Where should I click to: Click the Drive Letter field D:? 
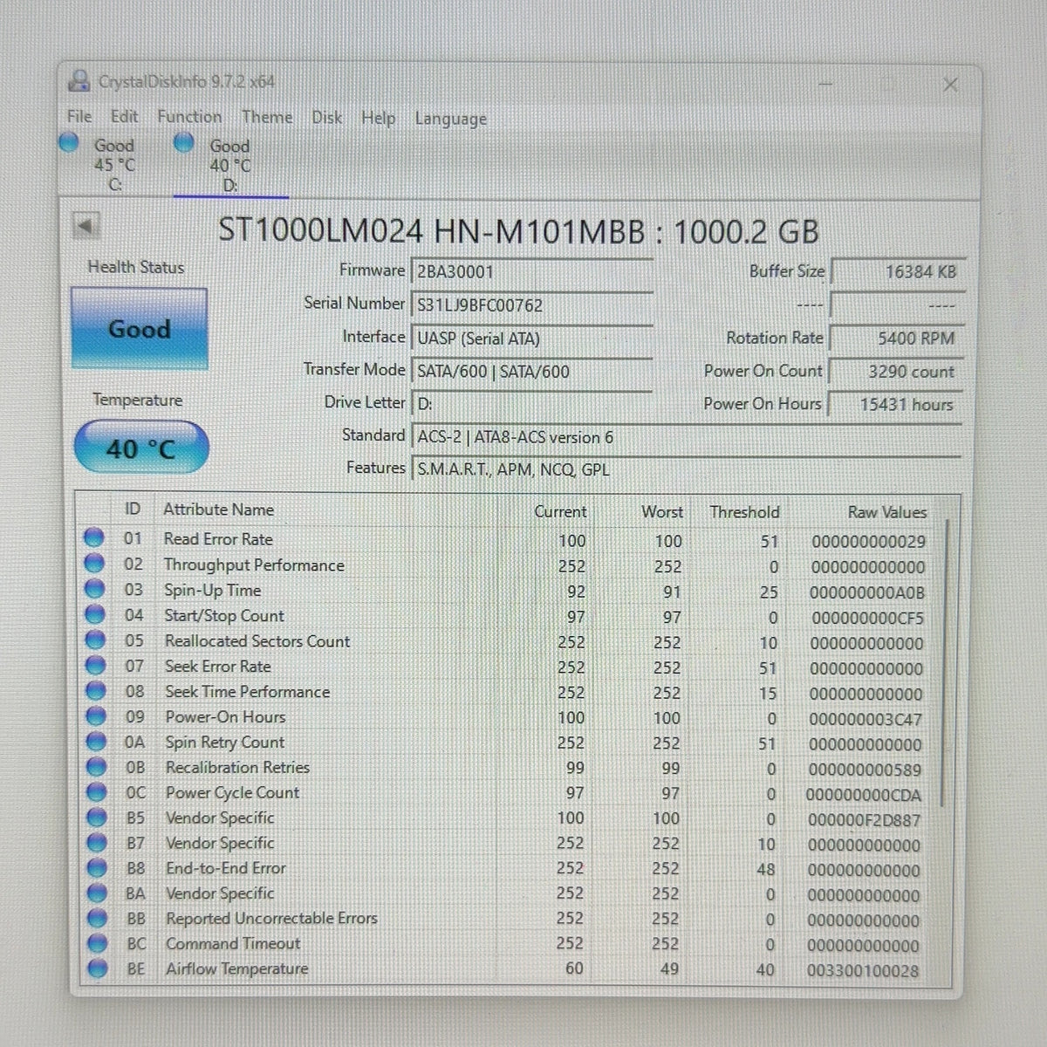click(x=532, y=404)
